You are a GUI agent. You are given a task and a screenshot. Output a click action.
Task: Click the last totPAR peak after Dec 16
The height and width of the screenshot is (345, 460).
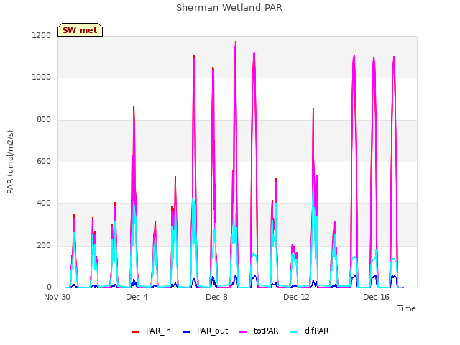click(394, 57)
